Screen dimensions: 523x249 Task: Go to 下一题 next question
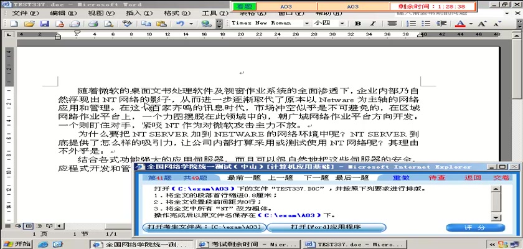(x=316, y=177)
